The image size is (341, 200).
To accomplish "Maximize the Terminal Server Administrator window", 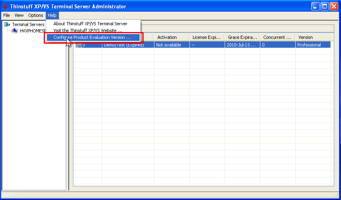I will click(x=325, y=6).
